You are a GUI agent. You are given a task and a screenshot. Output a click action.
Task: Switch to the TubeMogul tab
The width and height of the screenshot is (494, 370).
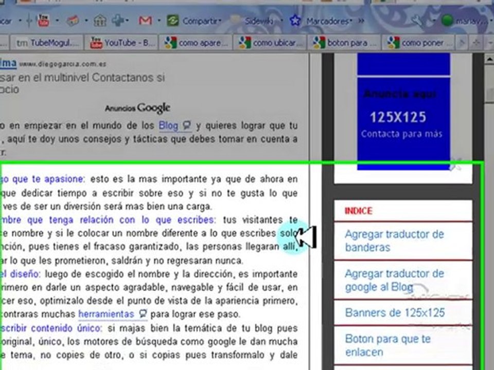point(47,43)
